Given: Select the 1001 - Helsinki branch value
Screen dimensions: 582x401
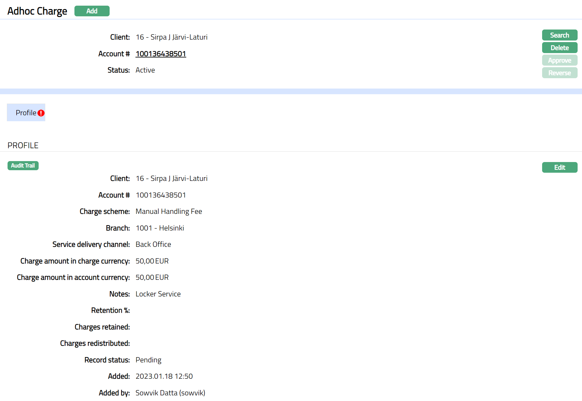Looking at the screenshot, I should (x=160, y=228).
